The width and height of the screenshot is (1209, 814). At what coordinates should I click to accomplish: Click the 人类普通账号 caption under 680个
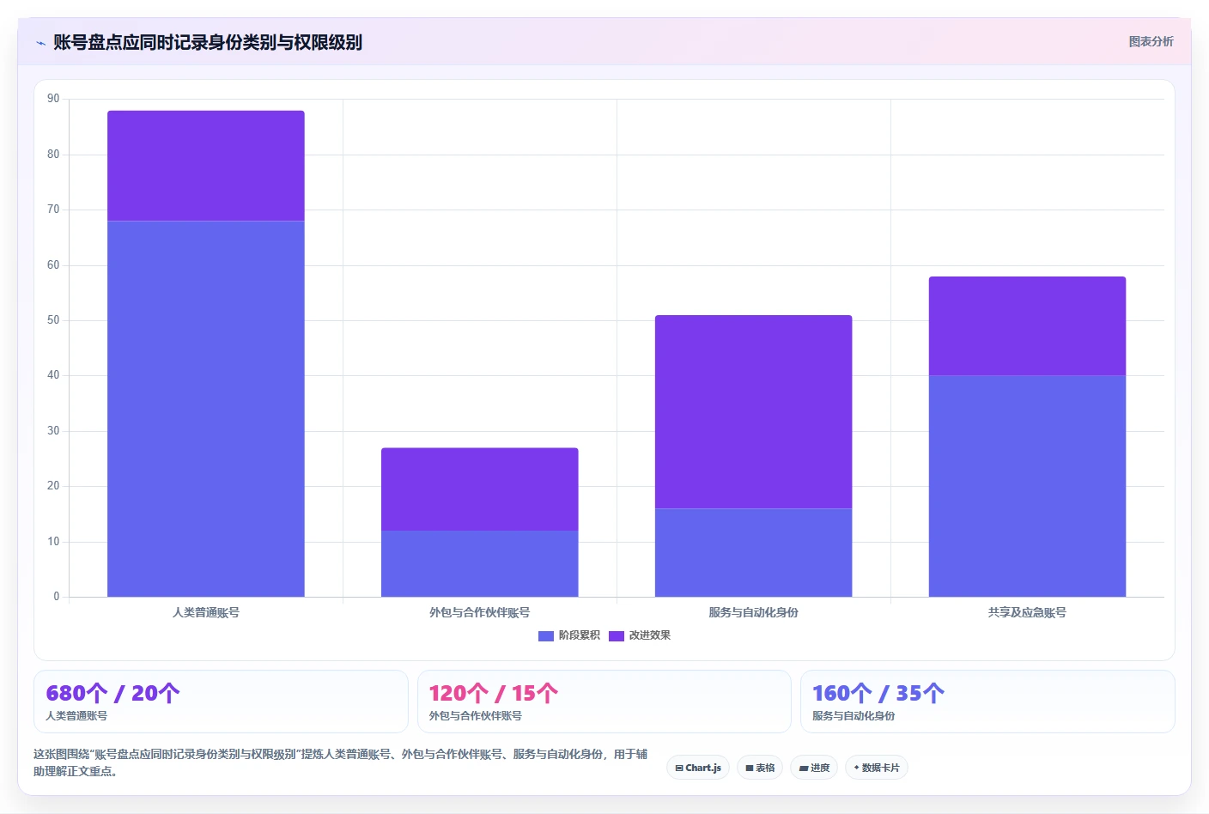76,715
